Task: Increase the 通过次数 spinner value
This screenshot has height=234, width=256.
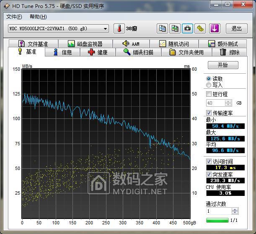Action: (x=235, y=210)
